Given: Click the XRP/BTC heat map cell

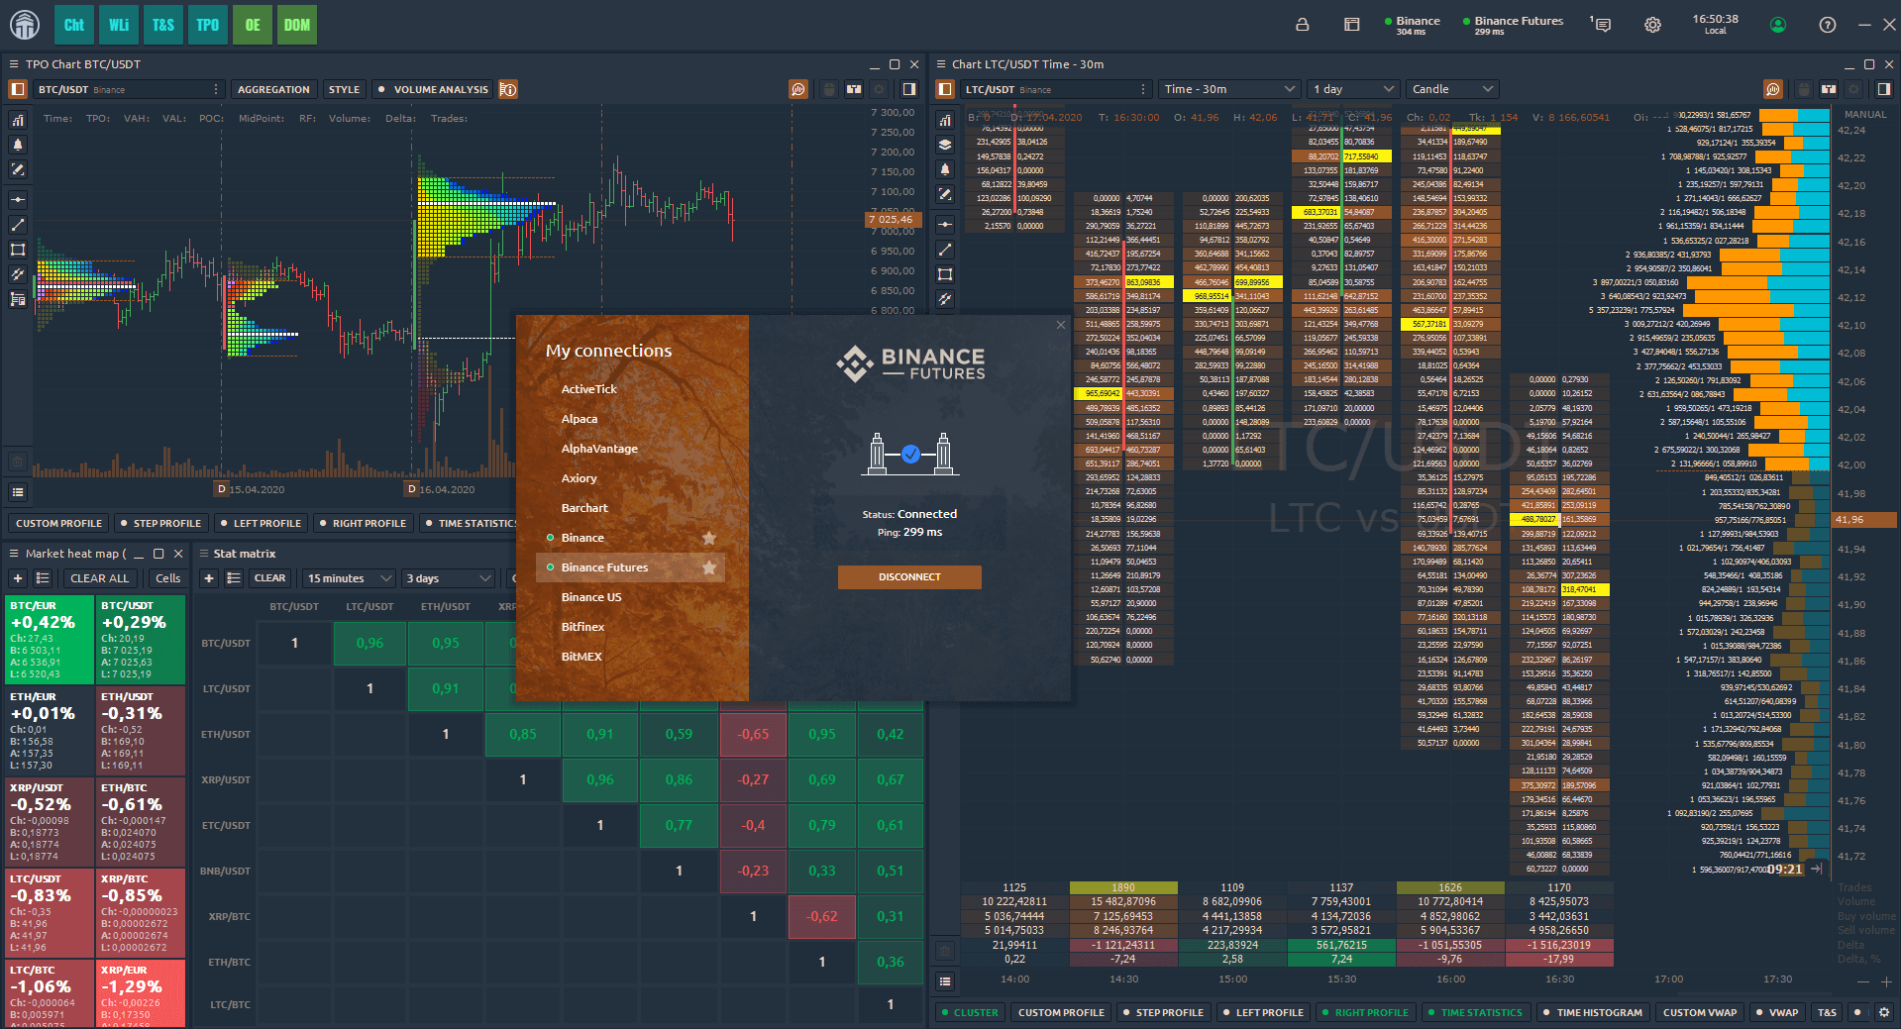Looking at the screenshot, I should pyautogui.click(x=141, y=912).
